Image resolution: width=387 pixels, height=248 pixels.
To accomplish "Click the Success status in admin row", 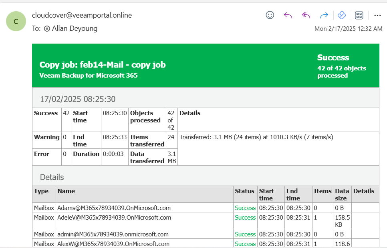I will (x=245, y=234).
